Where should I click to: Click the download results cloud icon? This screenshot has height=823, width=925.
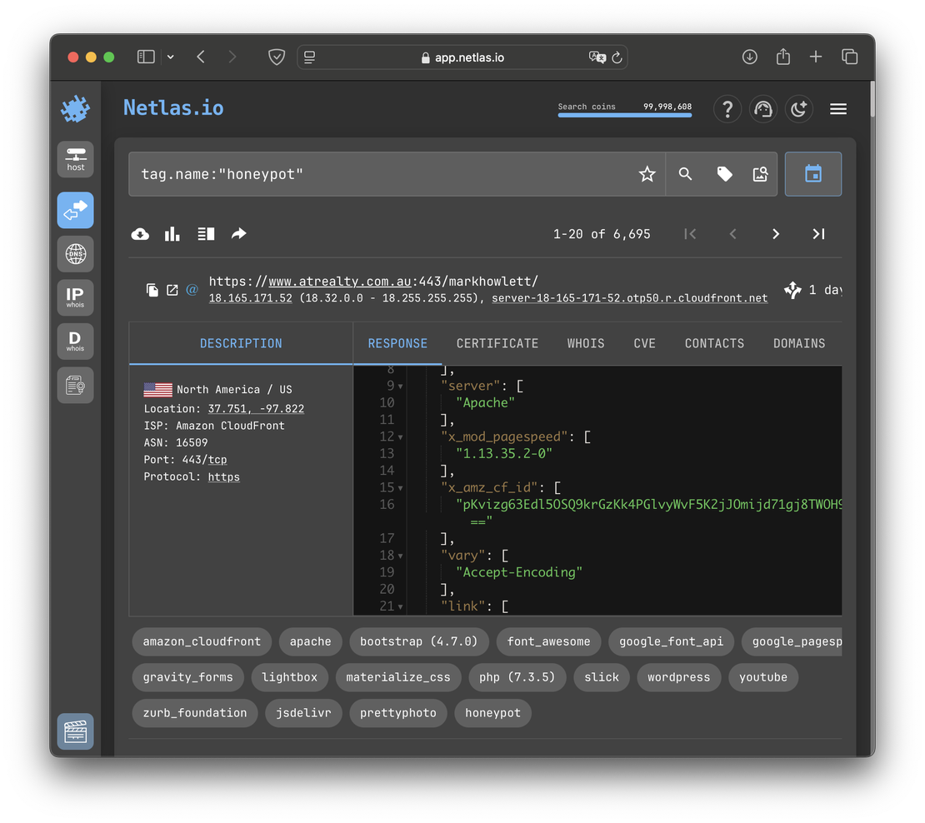click(140, 234)
